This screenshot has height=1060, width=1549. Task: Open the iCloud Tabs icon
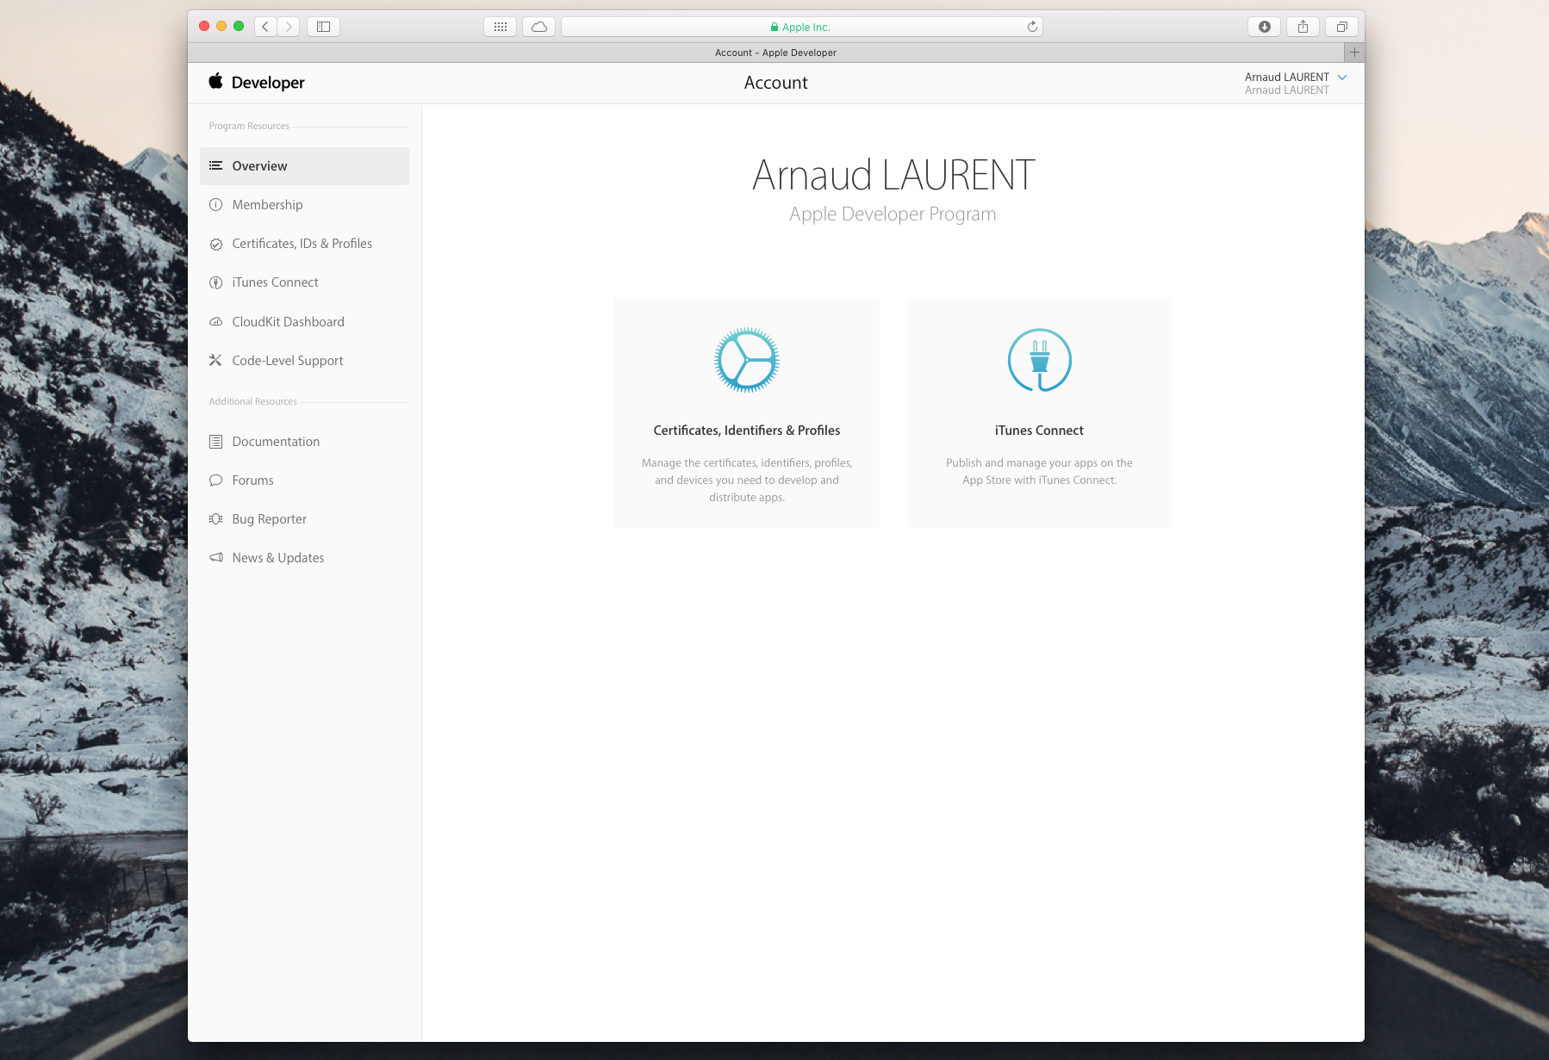[x=538, y=27]
